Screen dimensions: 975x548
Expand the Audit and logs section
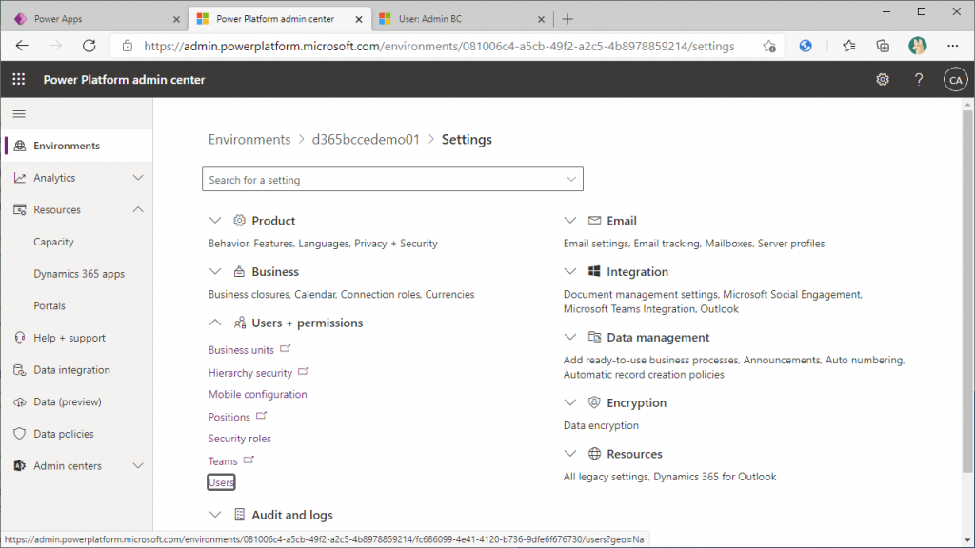click(215, 515)
